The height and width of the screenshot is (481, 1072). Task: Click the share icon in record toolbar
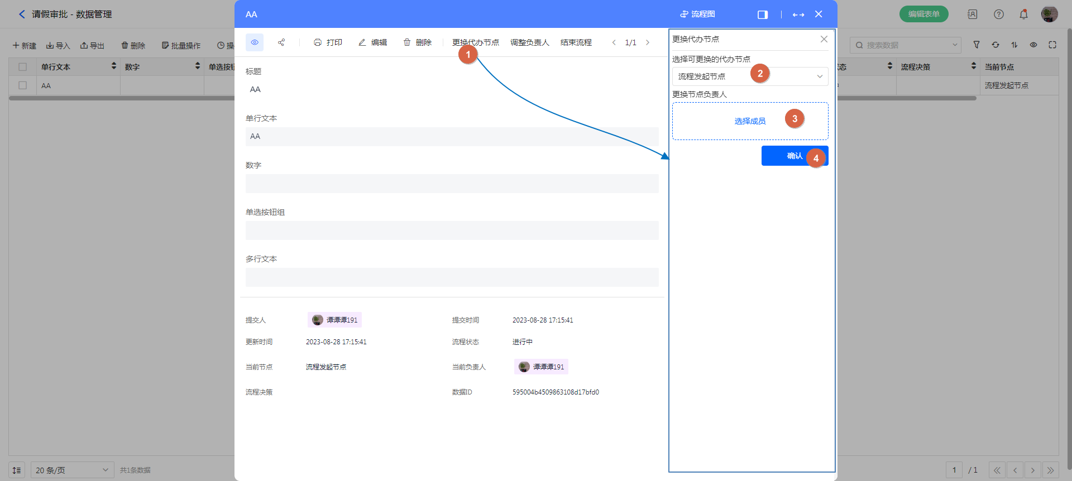[x=281, y=42]
